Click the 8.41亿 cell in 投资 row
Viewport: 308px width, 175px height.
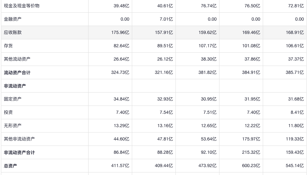(296, 112)
